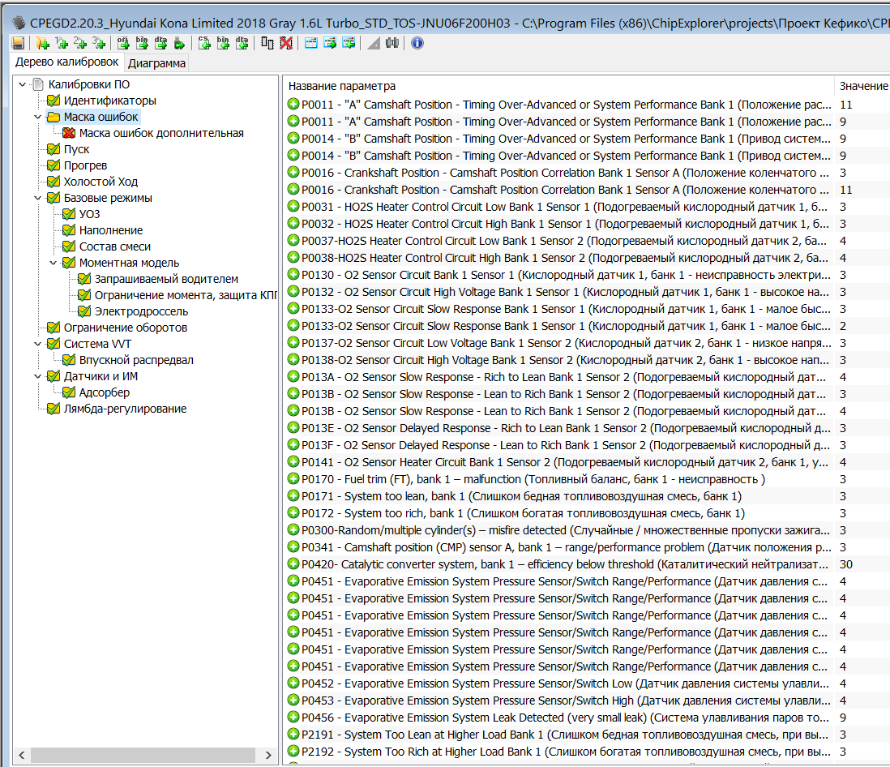
Task: Toggle the checkbox icon for Идентификаторы
Action: [x=53, y=101]
